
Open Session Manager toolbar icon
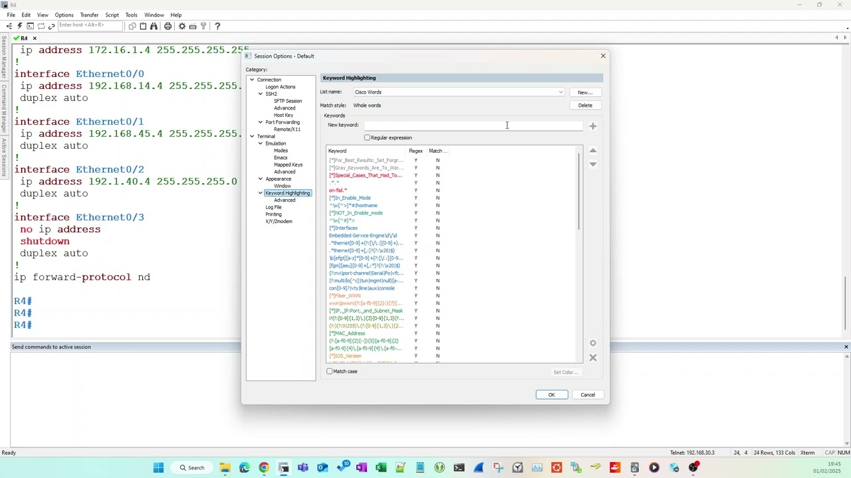tap(9, 26)
